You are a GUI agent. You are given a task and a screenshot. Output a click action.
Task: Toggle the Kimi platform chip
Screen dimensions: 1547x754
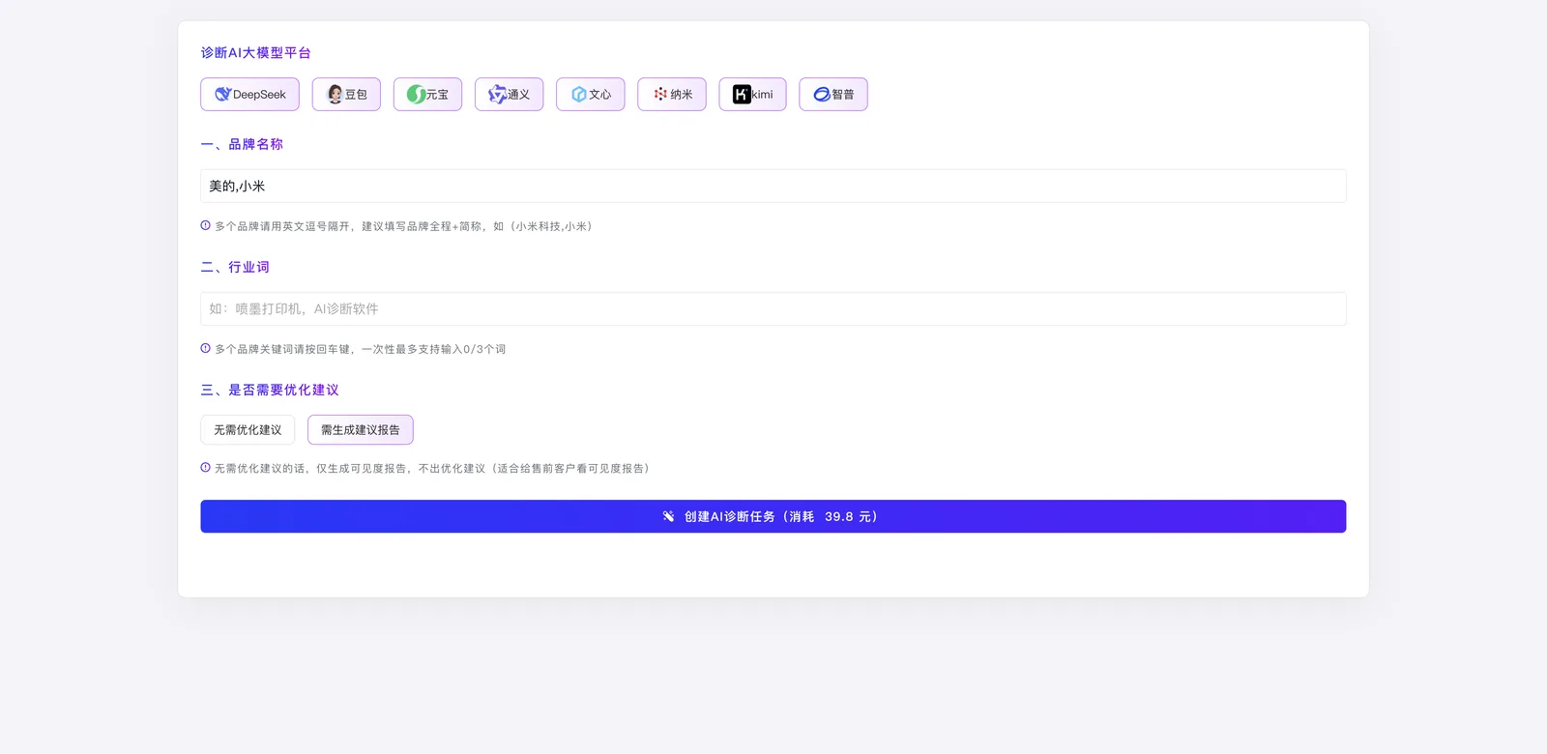pos(752,95)
